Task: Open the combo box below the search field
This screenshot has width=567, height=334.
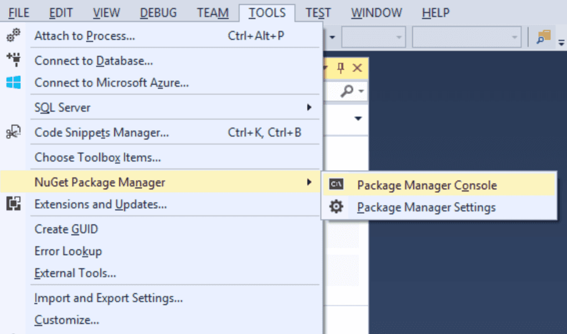Action: click(357, 119)
